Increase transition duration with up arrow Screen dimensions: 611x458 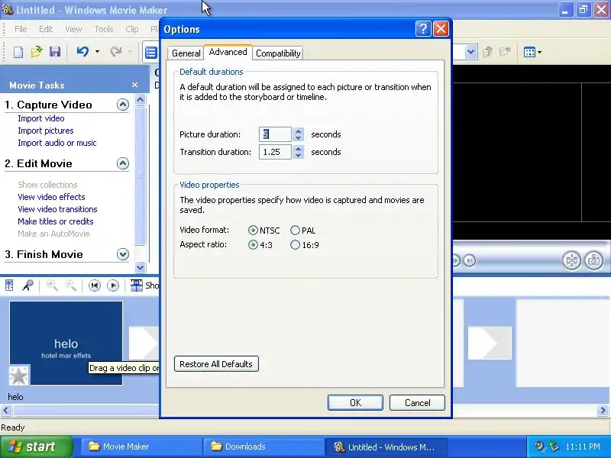pos(298,148)
